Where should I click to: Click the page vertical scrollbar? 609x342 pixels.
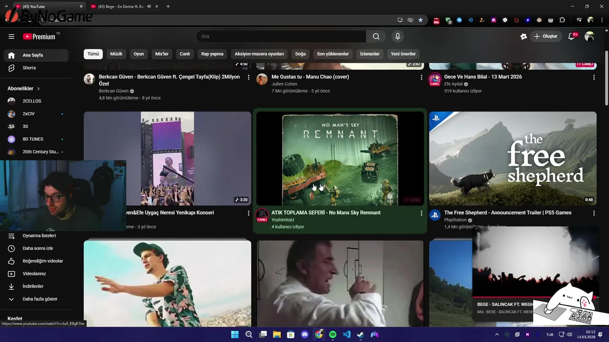pos(607,78)
